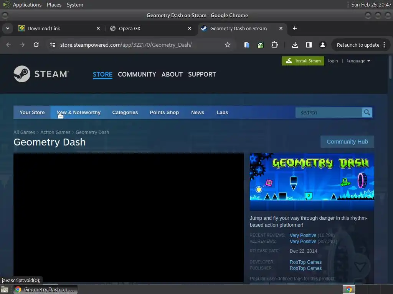Open site information icon in address bar

tap(52, 45)
